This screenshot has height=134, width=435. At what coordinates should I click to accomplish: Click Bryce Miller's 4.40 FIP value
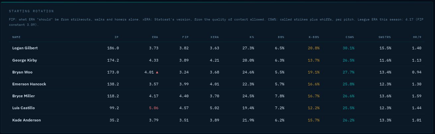(184, 96)
